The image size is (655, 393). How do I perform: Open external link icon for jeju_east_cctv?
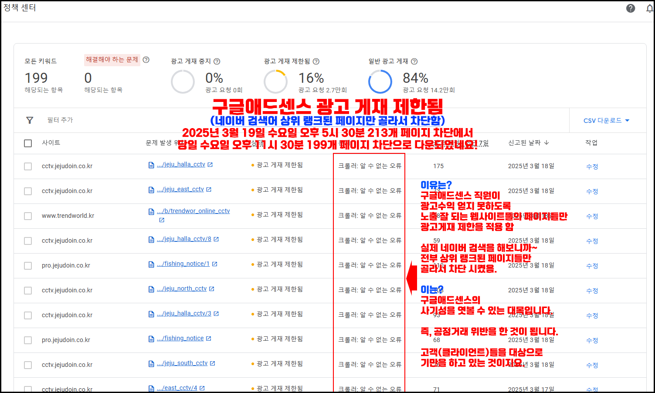pyautogui.click(x=209, y=190)
